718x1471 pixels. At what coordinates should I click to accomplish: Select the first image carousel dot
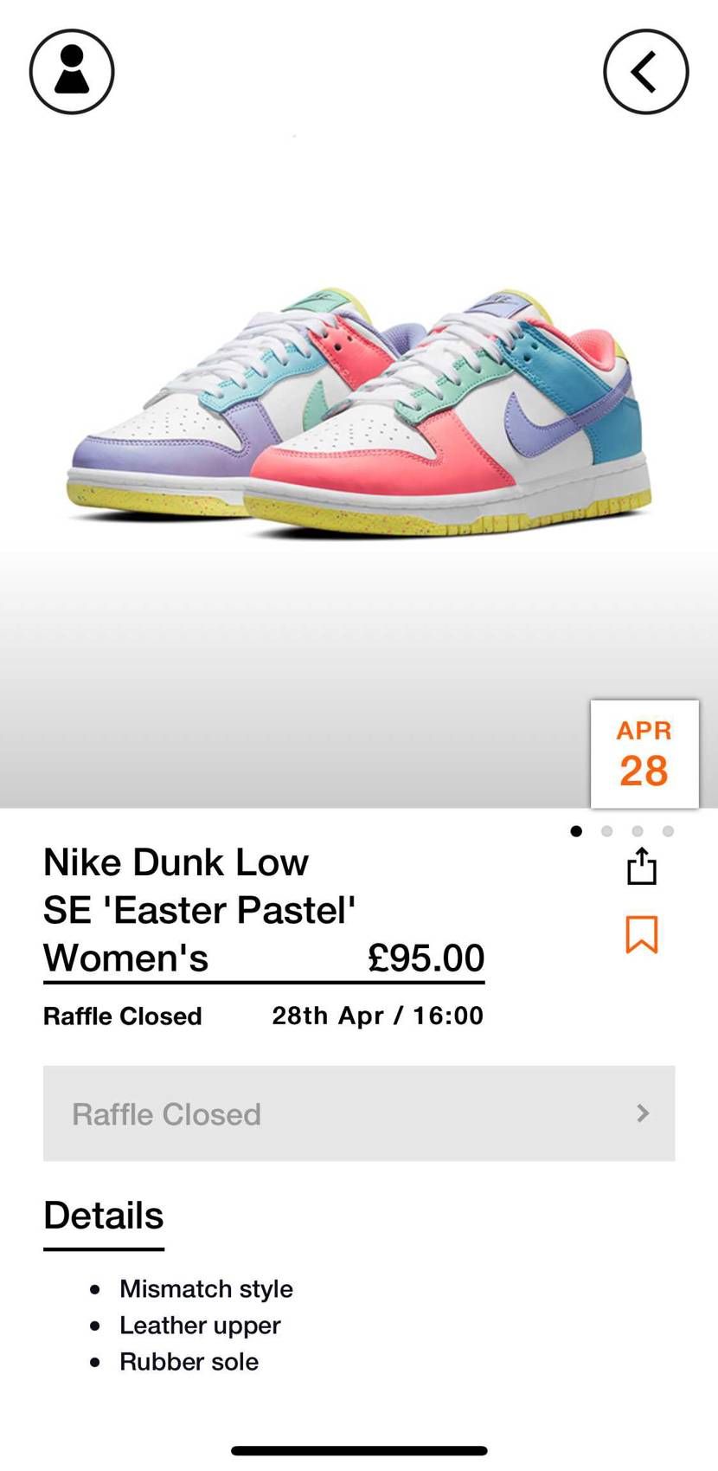pyautogui.click(x=576, y=831)
